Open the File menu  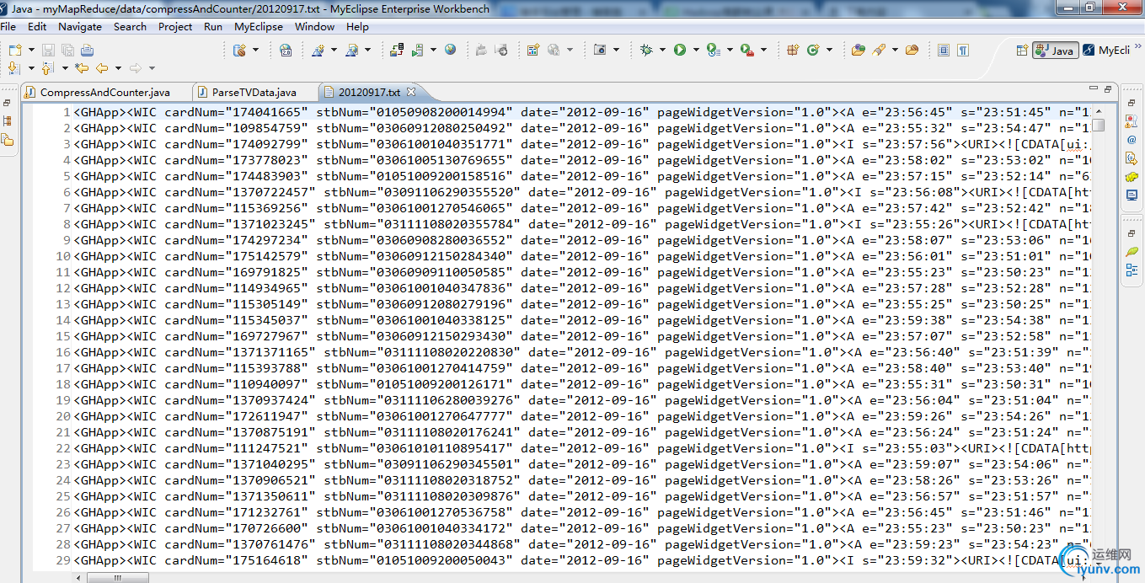(x=8, y=26)
